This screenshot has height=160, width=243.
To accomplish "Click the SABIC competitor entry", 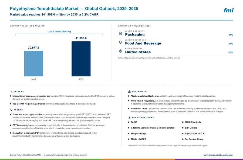I will click(134, 122).
